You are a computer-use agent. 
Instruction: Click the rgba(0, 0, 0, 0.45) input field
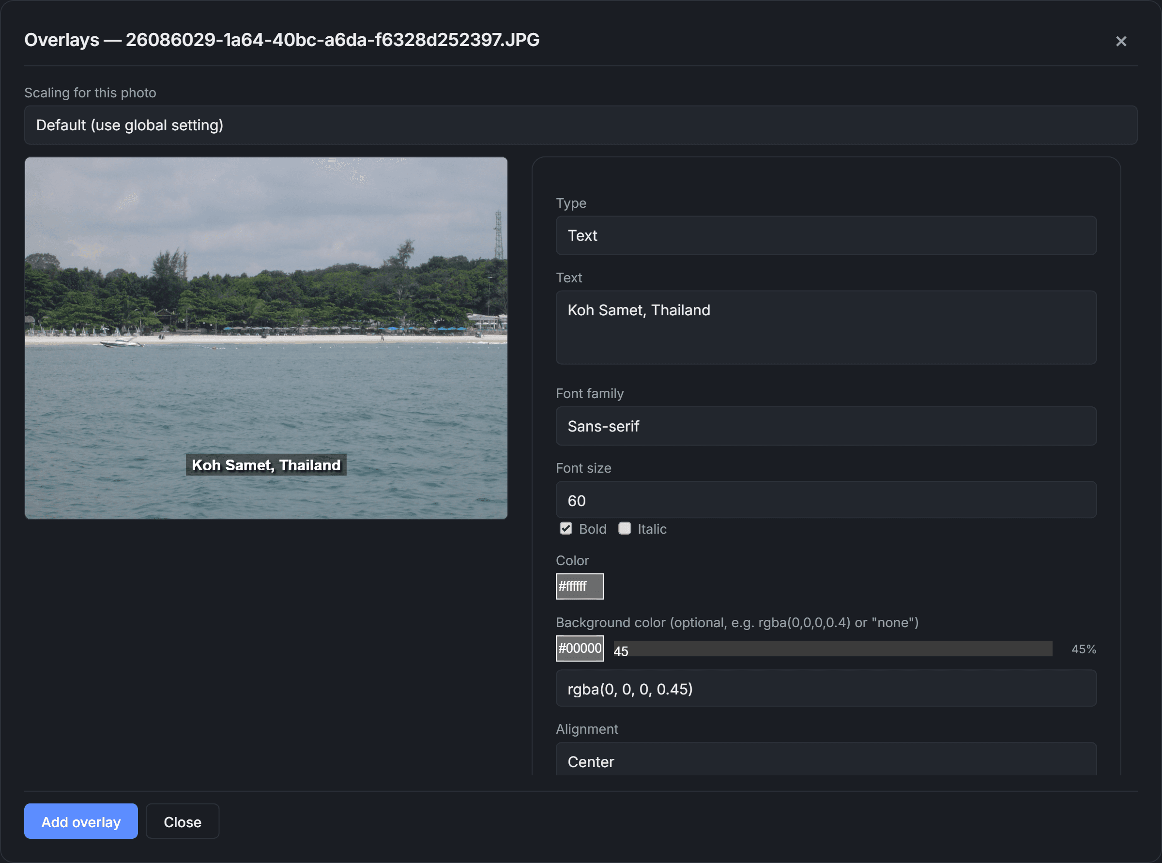[x=826, y=689]
